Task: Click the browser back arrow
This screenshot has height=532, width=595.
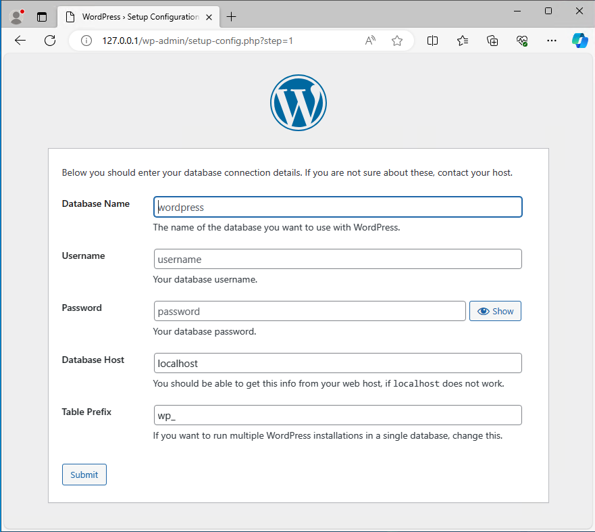Action: point(20,41)
